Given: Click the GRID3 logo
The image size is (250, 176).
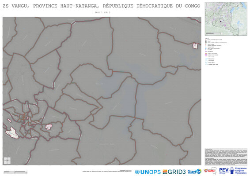Looking at the screenshot, I should pyautogui.click(x=174, y=172).
